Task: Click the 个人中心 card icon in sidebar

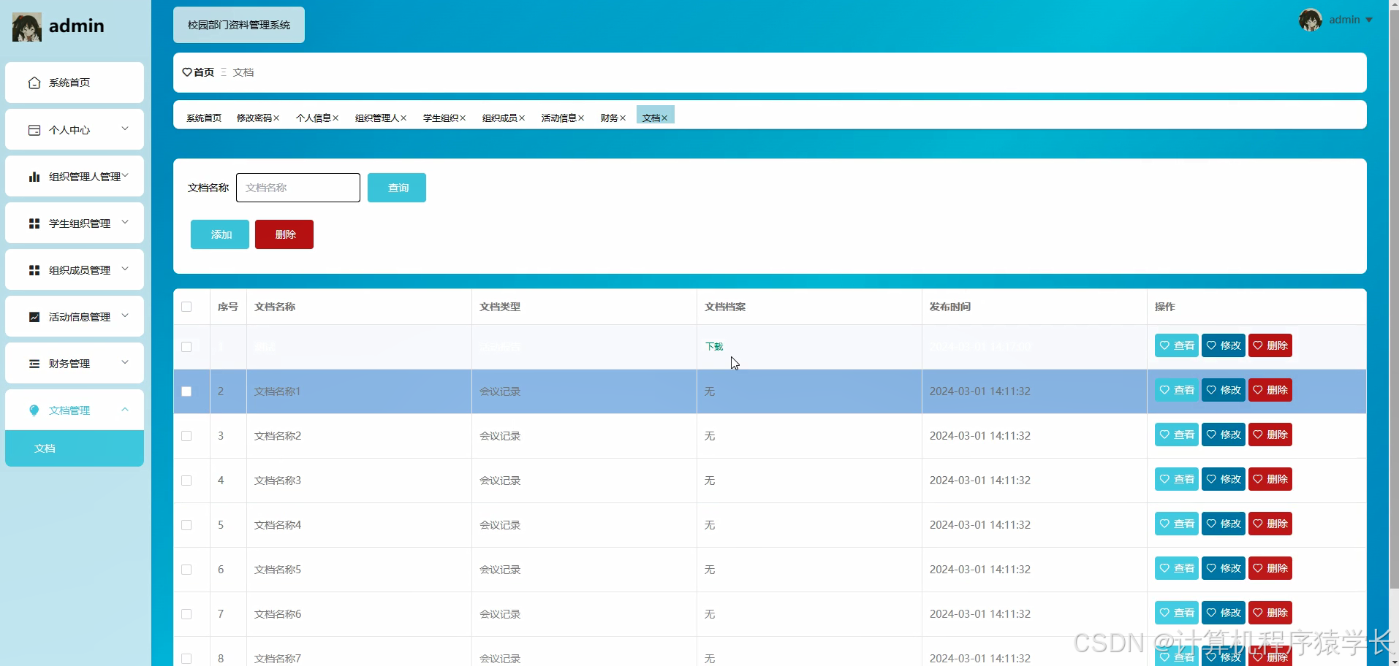Action: coord(34,130)
